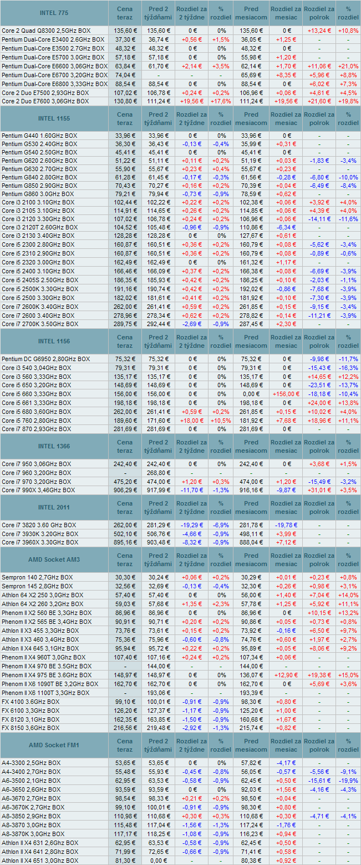Click FX 8150 3,6GHz BOX
The width and height of the screenshot is (361, 865).
(30, 728)
